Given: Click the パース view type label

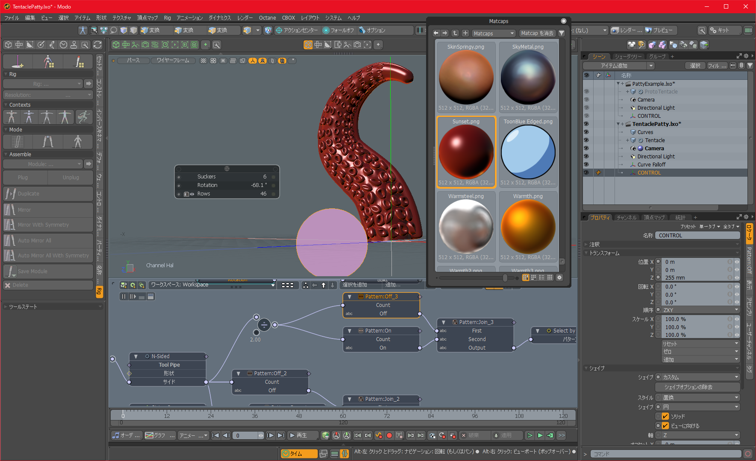Looking at the screenshot, I should (x=133, y=61).
